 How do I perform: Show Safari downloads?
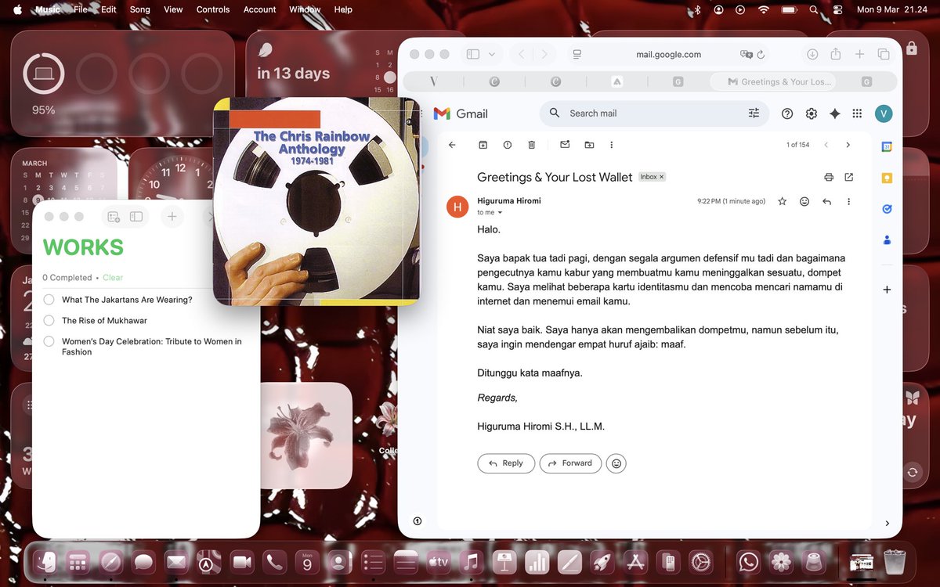pyautogui.click(x=812, y=54)
